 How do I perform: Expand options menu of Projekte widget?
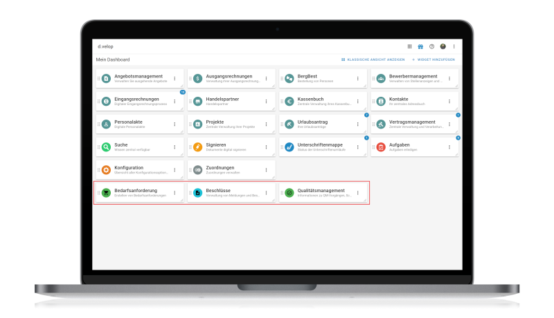(x=266, y=124)
